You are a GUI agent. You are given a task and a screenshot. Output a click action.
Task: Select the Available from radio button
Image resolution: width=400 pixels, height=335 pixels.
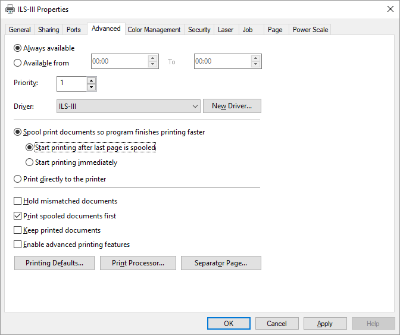click(x=17, y=63)
